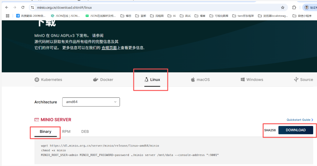
Task: Open the browser extensions puzzle icon
Action: tap(294, 7)
